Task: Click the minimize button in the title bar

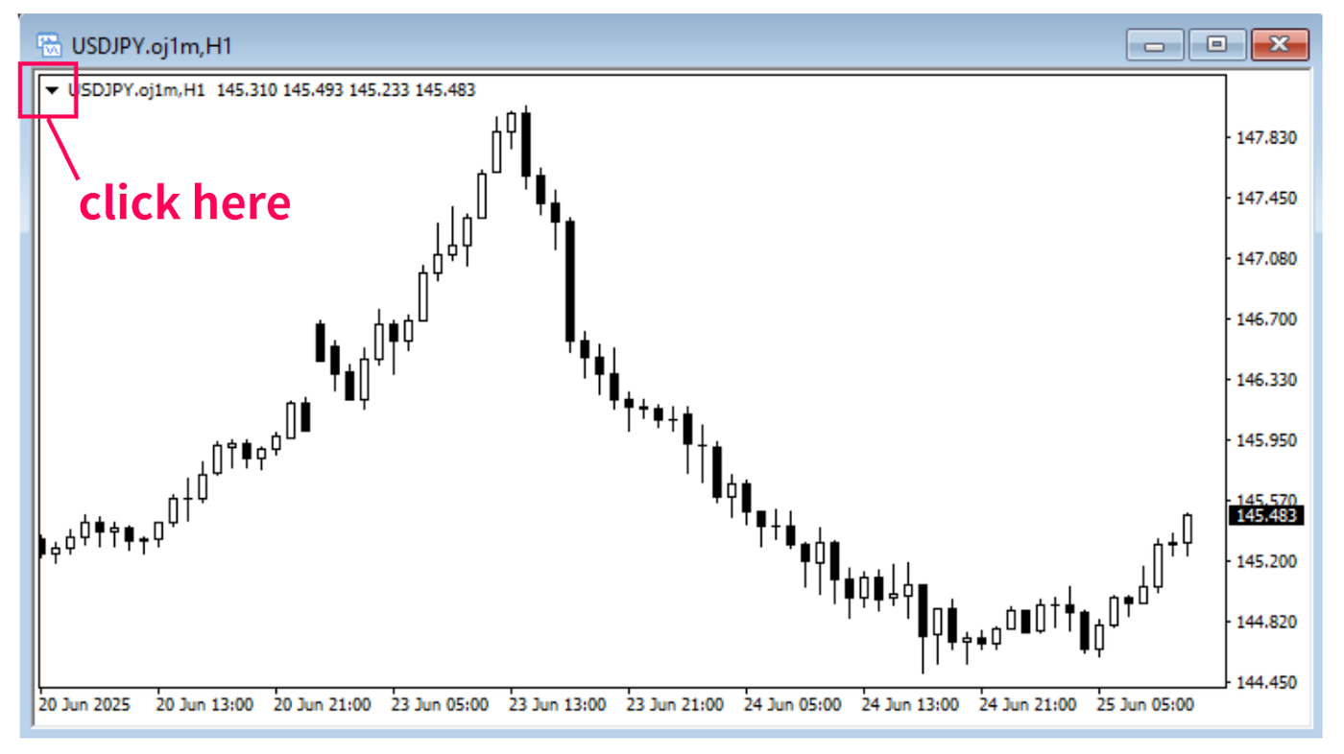Action: click(x=1155, y=44)
